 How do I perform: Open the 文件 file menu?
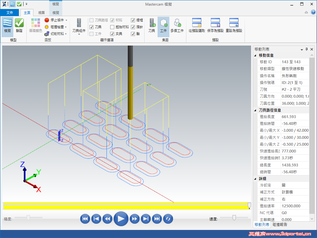coord(10,12)
